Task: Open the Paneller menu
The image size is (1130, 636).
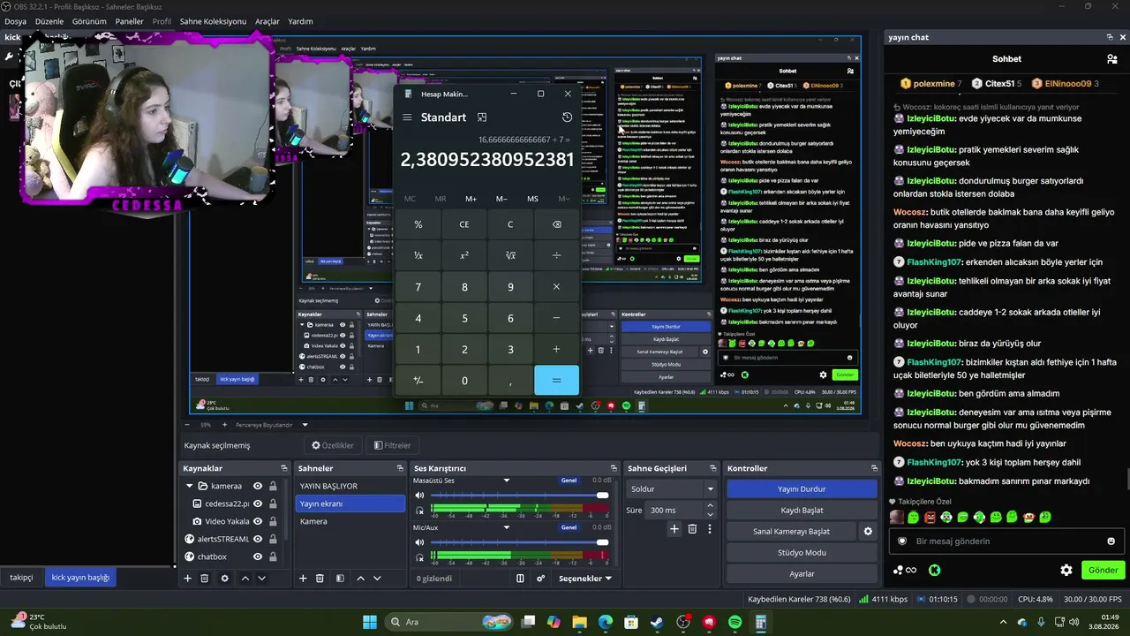Action: (x=129, y=21)
